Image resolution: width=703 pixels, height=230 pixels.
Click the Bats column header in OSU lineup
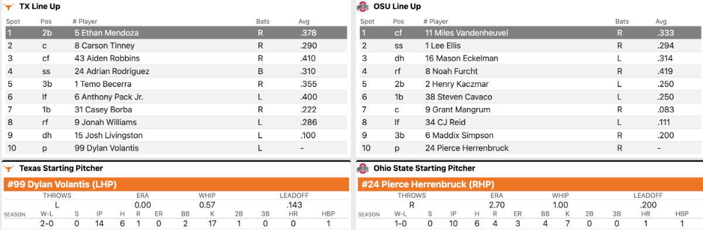tap(622, 22)
